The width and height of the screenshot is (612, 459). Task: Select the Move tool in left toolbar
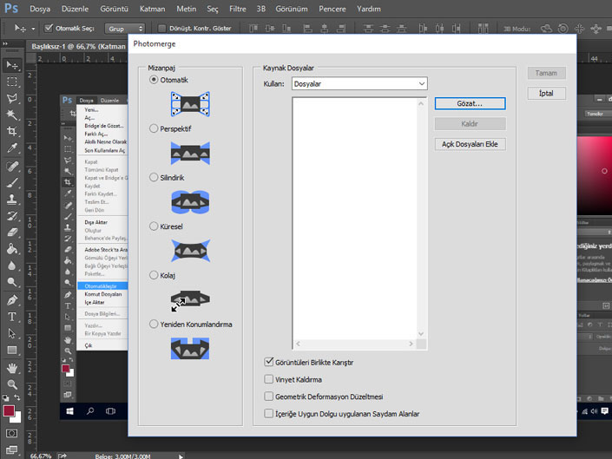(12, 65)
